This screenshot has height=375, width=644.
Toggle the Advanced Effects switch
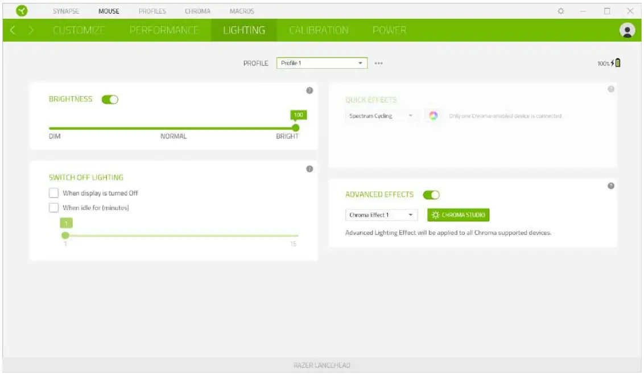click(x=431, y=195)
